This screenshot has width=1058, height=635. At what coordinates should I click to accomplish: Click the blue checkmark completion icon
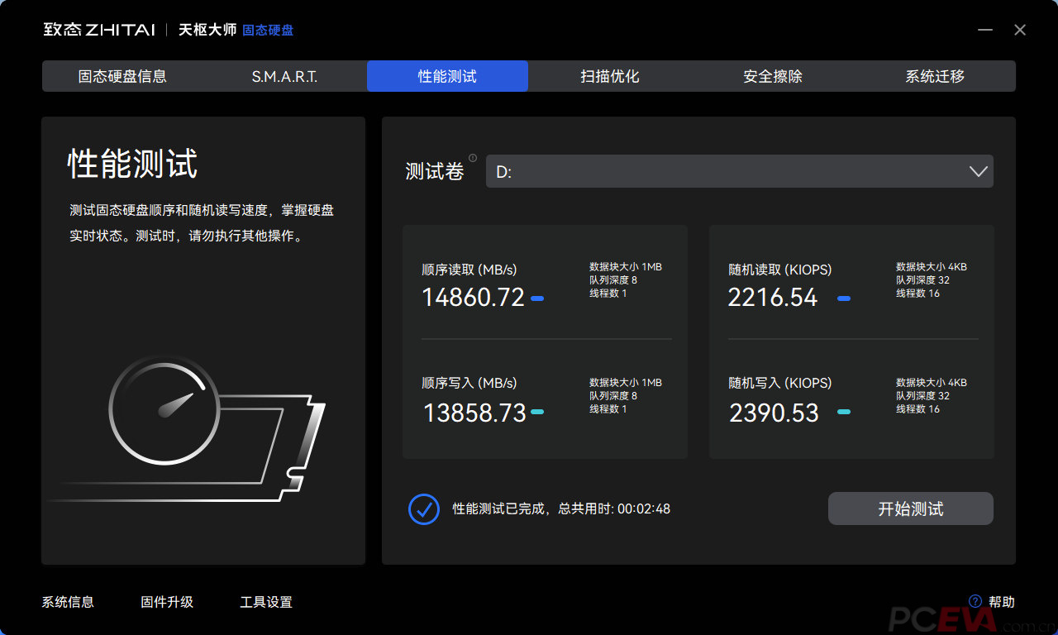pyautogui.click(x=424, y=509)
